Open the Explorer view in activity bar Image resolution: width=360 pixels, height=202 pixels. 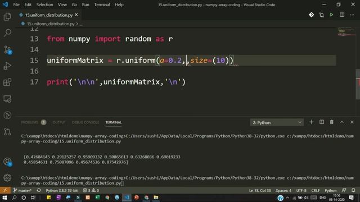[x=7, y=17]
